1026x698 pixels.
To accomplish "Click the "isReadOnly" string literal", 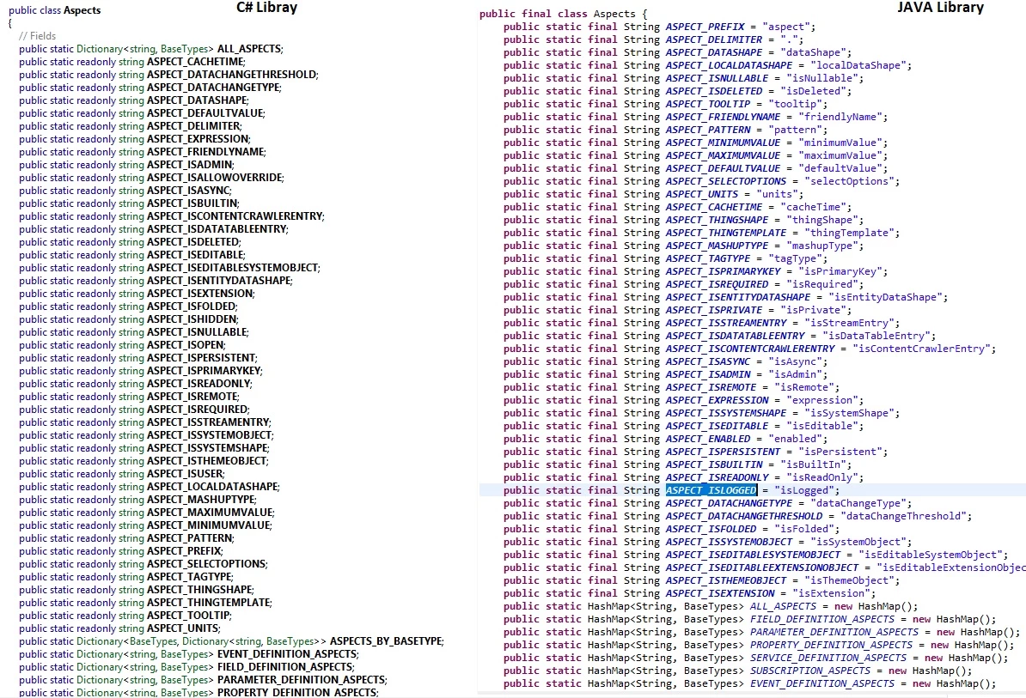I will point(821,477).
